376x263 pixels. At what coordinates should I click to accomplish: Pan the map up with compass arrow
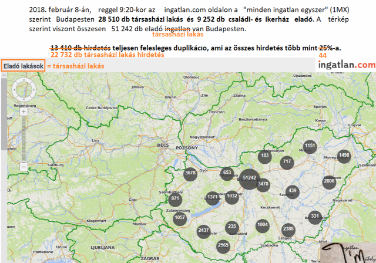[23, 80]
